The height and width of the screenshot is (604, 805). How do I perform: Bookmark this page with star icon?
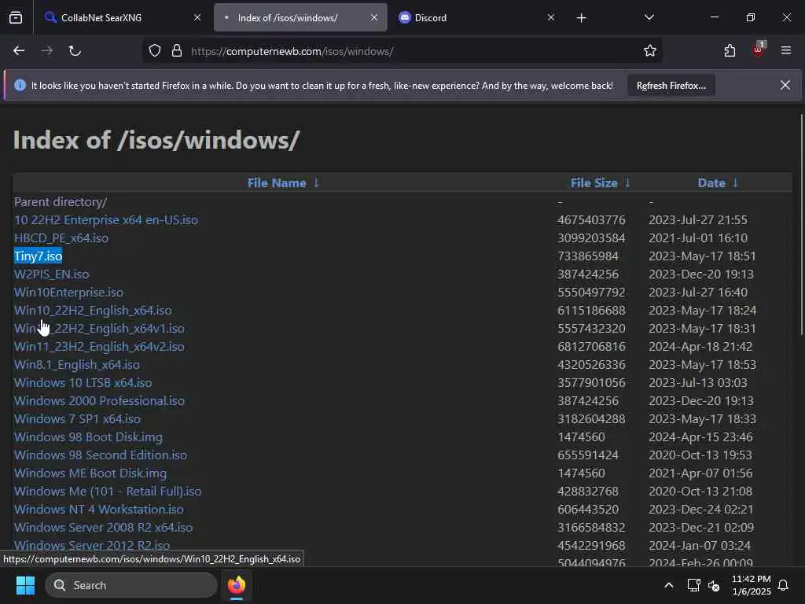pyautogui.click(x=650, y=50)
